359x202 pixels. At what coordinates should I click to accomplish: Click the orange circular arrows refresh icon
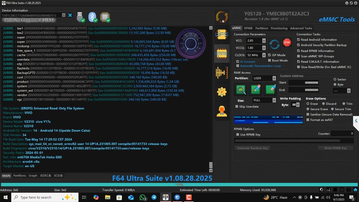(222, 17)
